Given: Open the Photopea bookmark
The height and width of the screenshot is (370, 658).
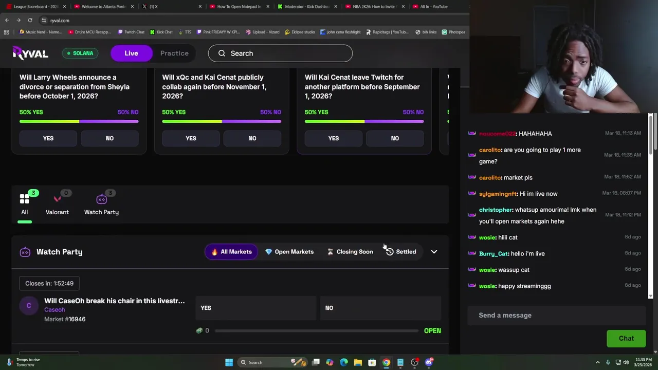Looking at the screenshot, I should 453,32.
